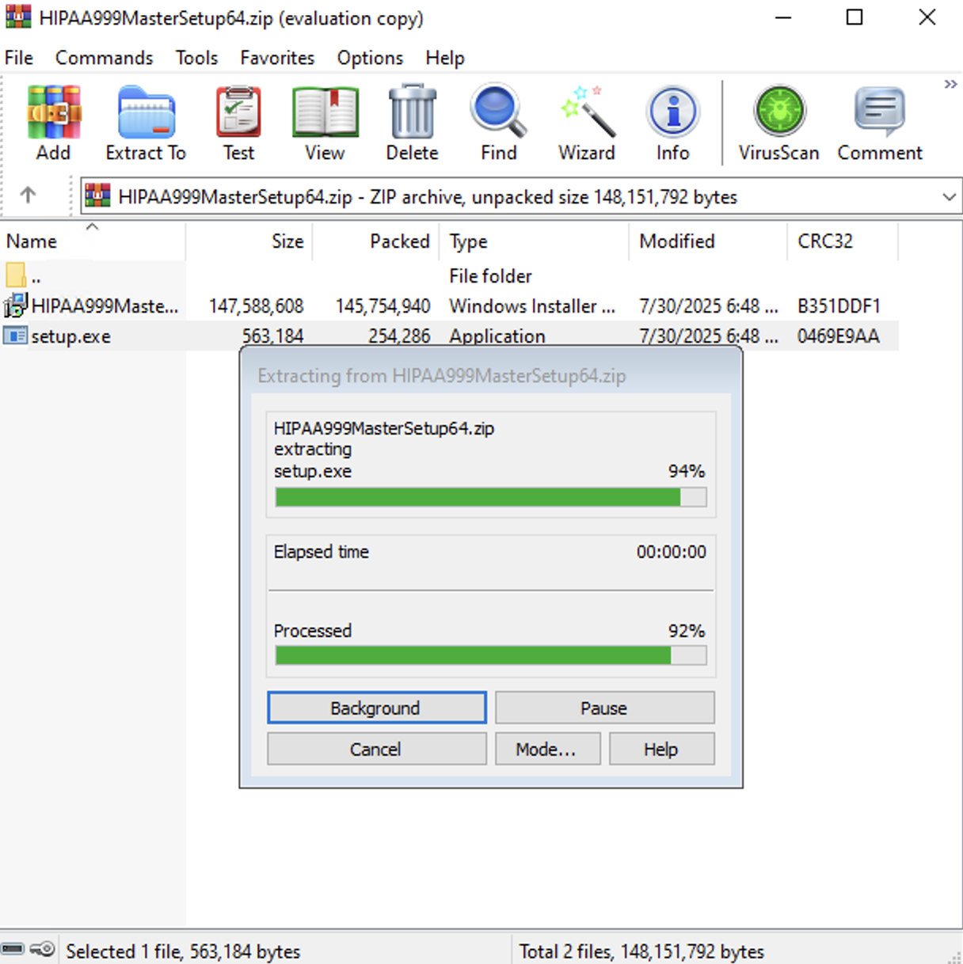Click the Windows Installer file icon
The image size is (963, 964).
pyautogui.click(x=16, y=306)
